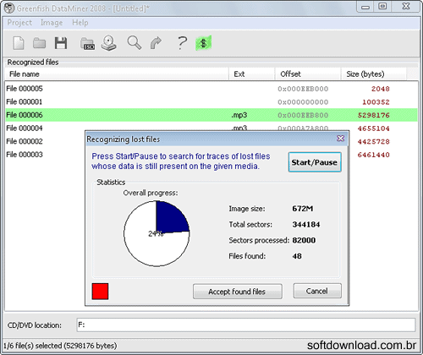Click the red status indicator square
423x355 pixels.
pyautogui.click(x=100, y=292)
